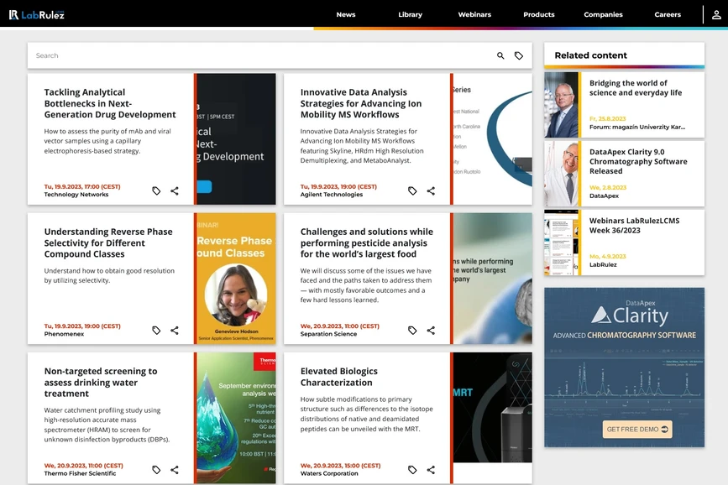Share the Understanding Reverse Phase Selectivity webinar
The width and height of the screenshot is (728, 485).
coord(175,331)
